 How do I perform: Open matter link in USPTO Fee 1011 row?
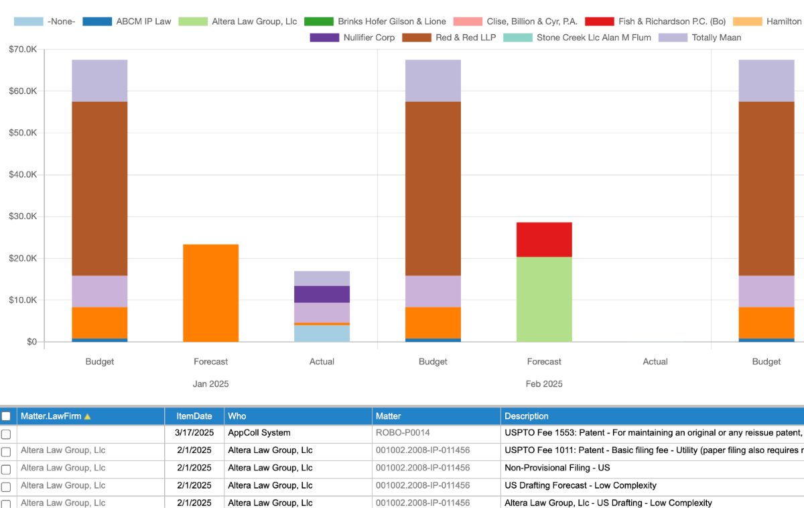pyautogui.click(x=423, y=450)
